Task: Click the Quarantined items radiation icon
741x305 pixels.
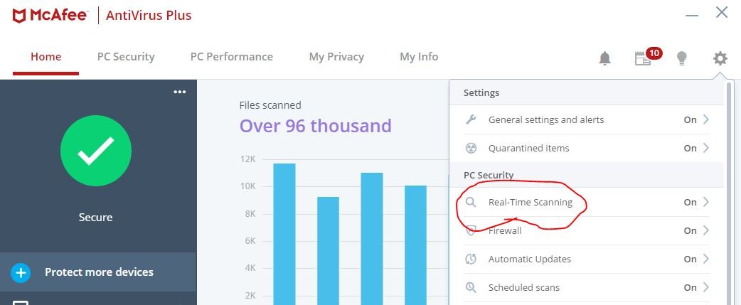Action: (471, 149)
